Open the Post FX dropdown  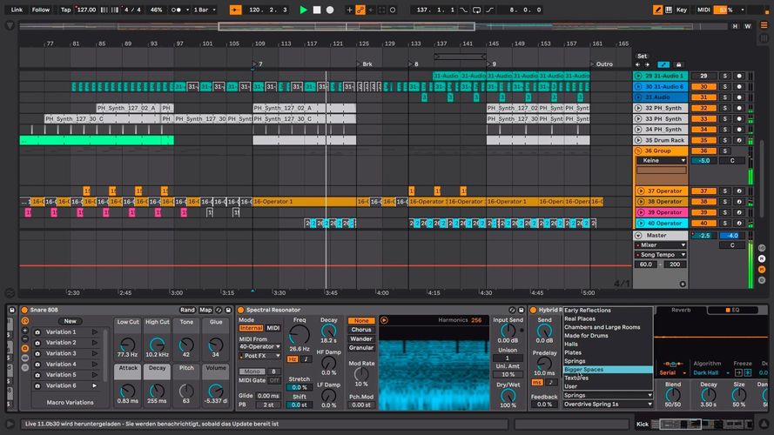pyautogui.click(x=259, y=356)
